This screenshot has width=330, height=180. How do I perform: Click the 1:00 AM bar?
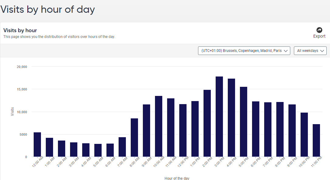click(x=49, y=148)
